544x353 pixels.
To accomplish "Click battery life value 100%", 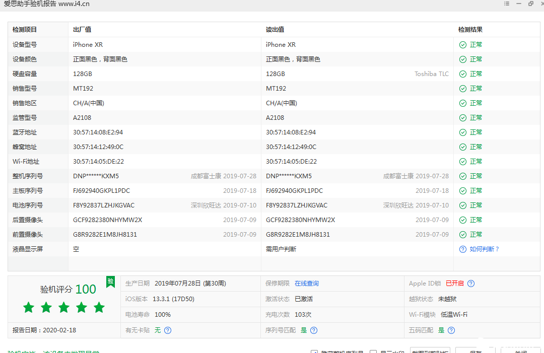I will 163,315.
